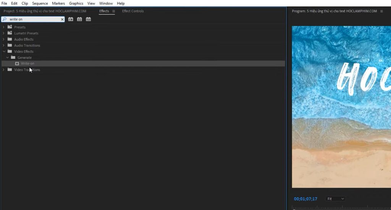Click the playhead timecode 00;01;07;17
391x210 pixels.
(x=305, y=199)
